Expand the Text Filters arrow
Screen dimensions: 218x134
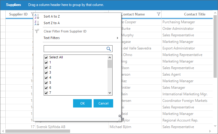[118, 38]
